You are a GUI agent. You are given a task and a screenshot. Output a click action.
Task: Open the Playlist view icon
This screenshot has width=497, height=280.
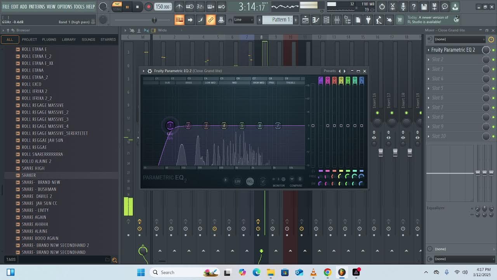306,20
